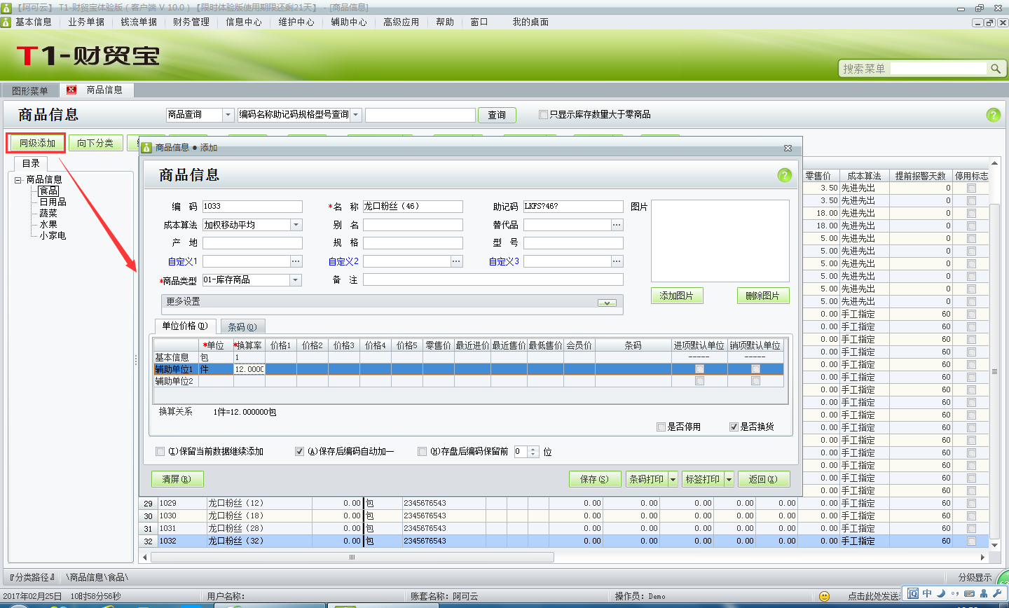Open the 替代品 ellipsis picker
The height and width of the screenshot is (608, 1009).
coord(616,225)
